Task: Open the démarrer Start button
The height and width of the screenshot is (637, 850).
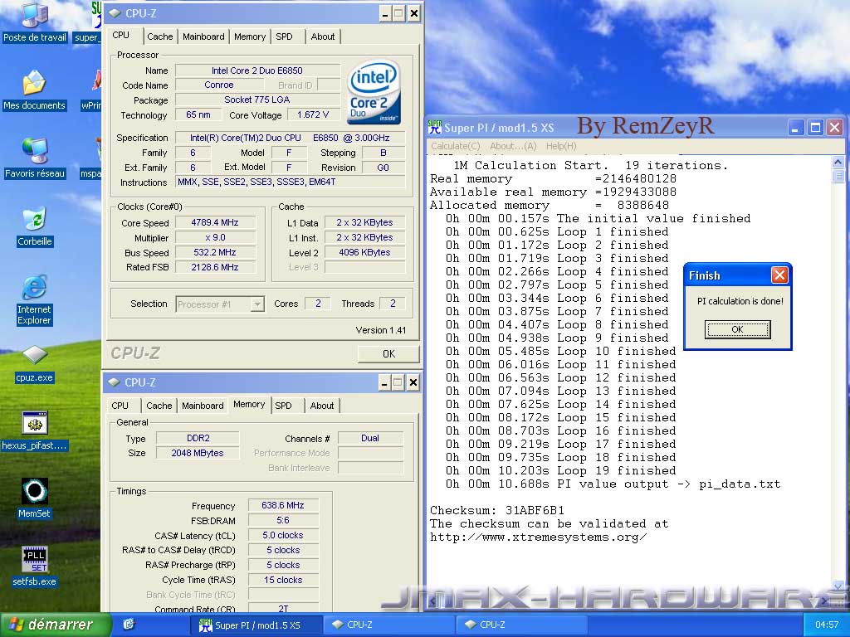Action: coord(56,625)
